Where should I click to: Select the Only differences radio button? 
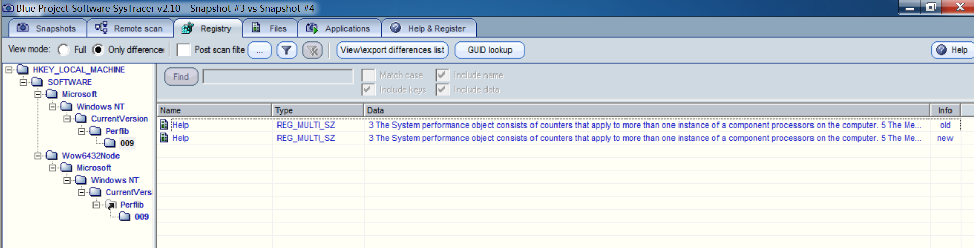pyautogui.click(x=98, y=50)
